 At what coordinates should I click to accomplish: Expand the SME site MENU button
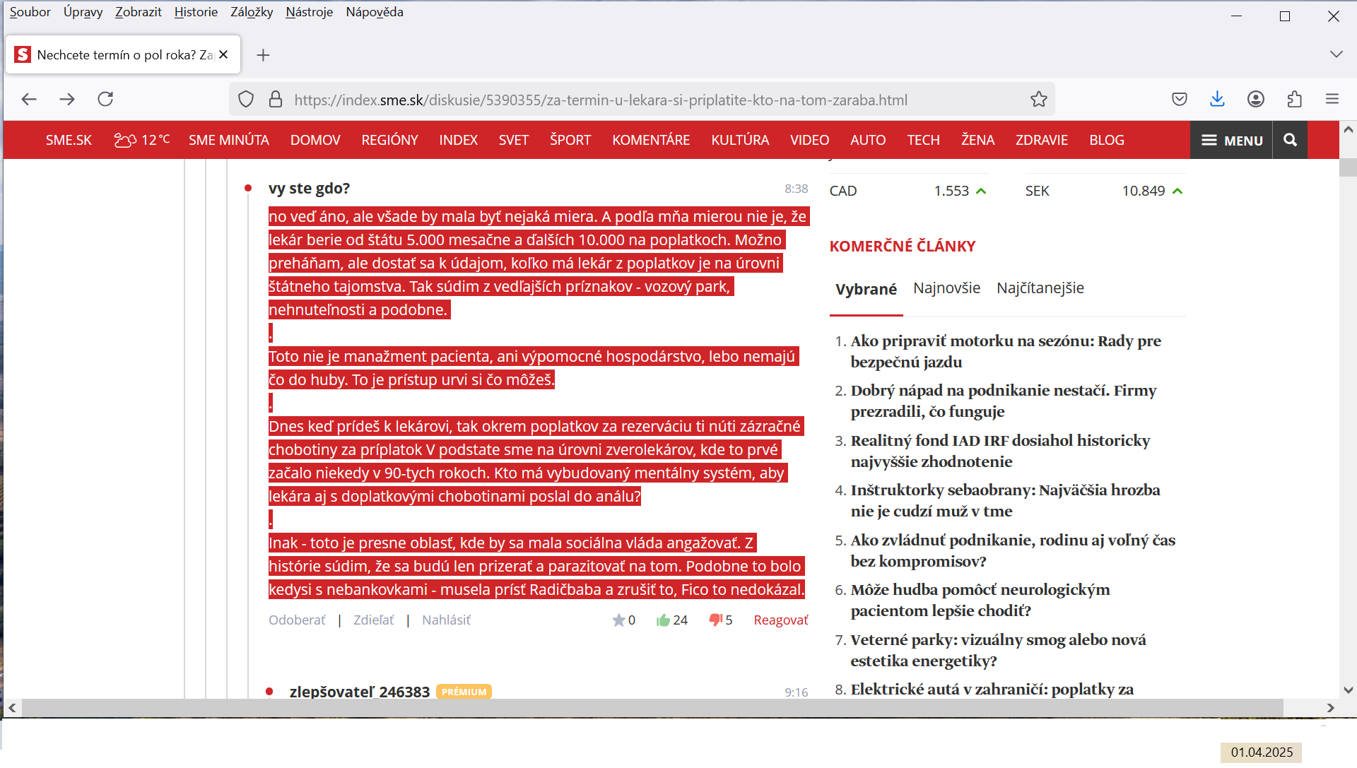click(1231, 140)
